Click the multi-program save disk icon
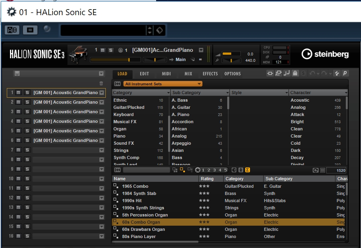 tap(17, 73)
